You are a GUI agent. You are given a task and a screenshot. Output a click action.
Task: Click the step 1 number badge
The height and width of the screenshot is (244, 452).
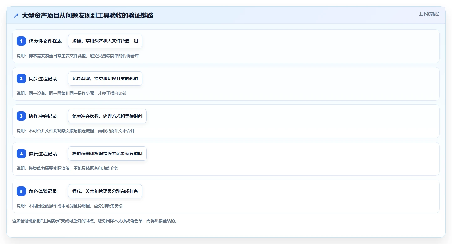click(21, 41)
